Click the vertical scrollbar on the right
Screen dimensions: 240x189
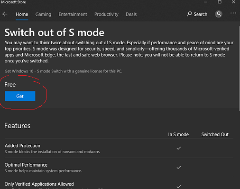pos(239,68)
